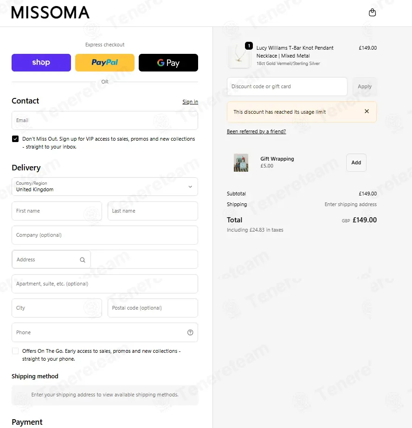Click the MISSOMA logo
The width and height of the screenshot is (412, 428).
(x=51, y=13)
